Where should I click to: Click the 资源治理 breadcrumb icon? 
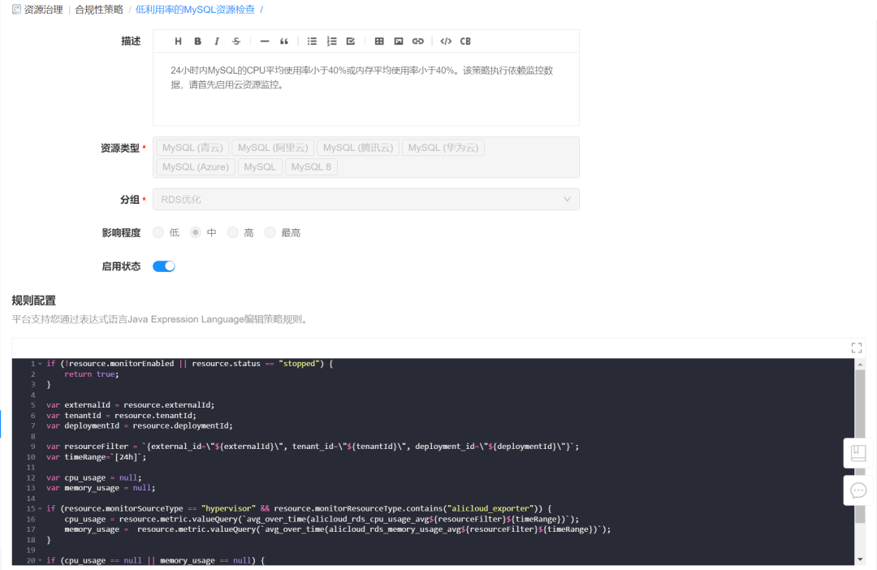(16, 10)
